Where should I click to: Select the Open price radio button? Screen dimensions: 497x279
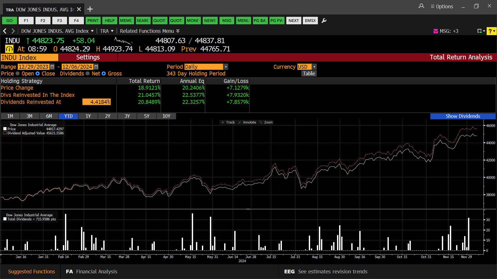pyautogui.click(x=18, y=74)
